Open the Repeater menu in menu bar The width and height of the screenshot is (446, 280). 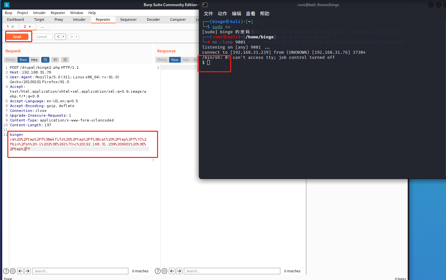point(58,13)
